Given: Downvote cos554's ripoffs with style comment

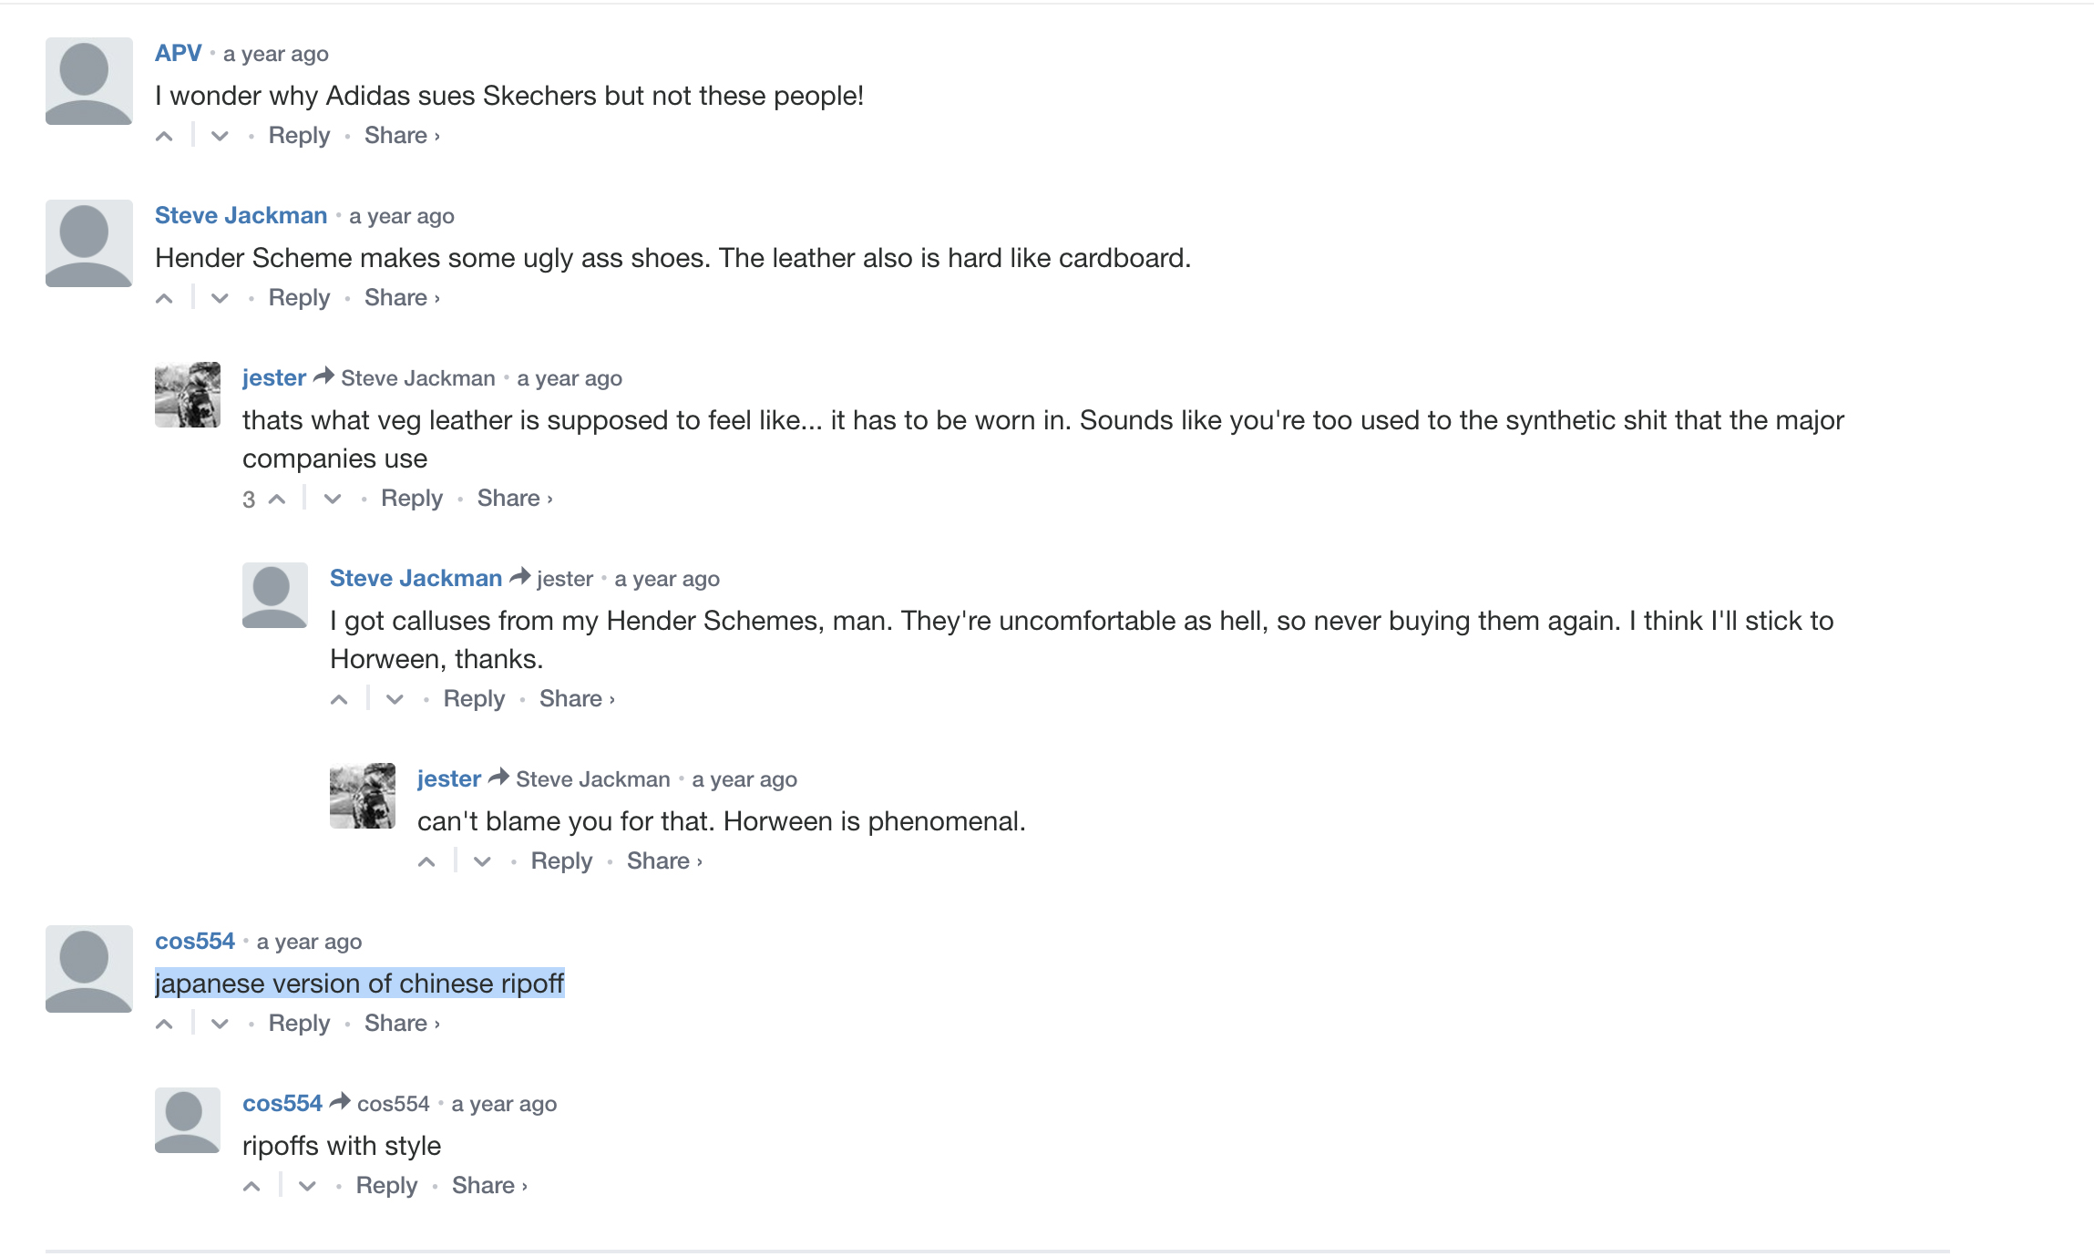Looking at the screenshot, I should click(x=307, y=1187).
